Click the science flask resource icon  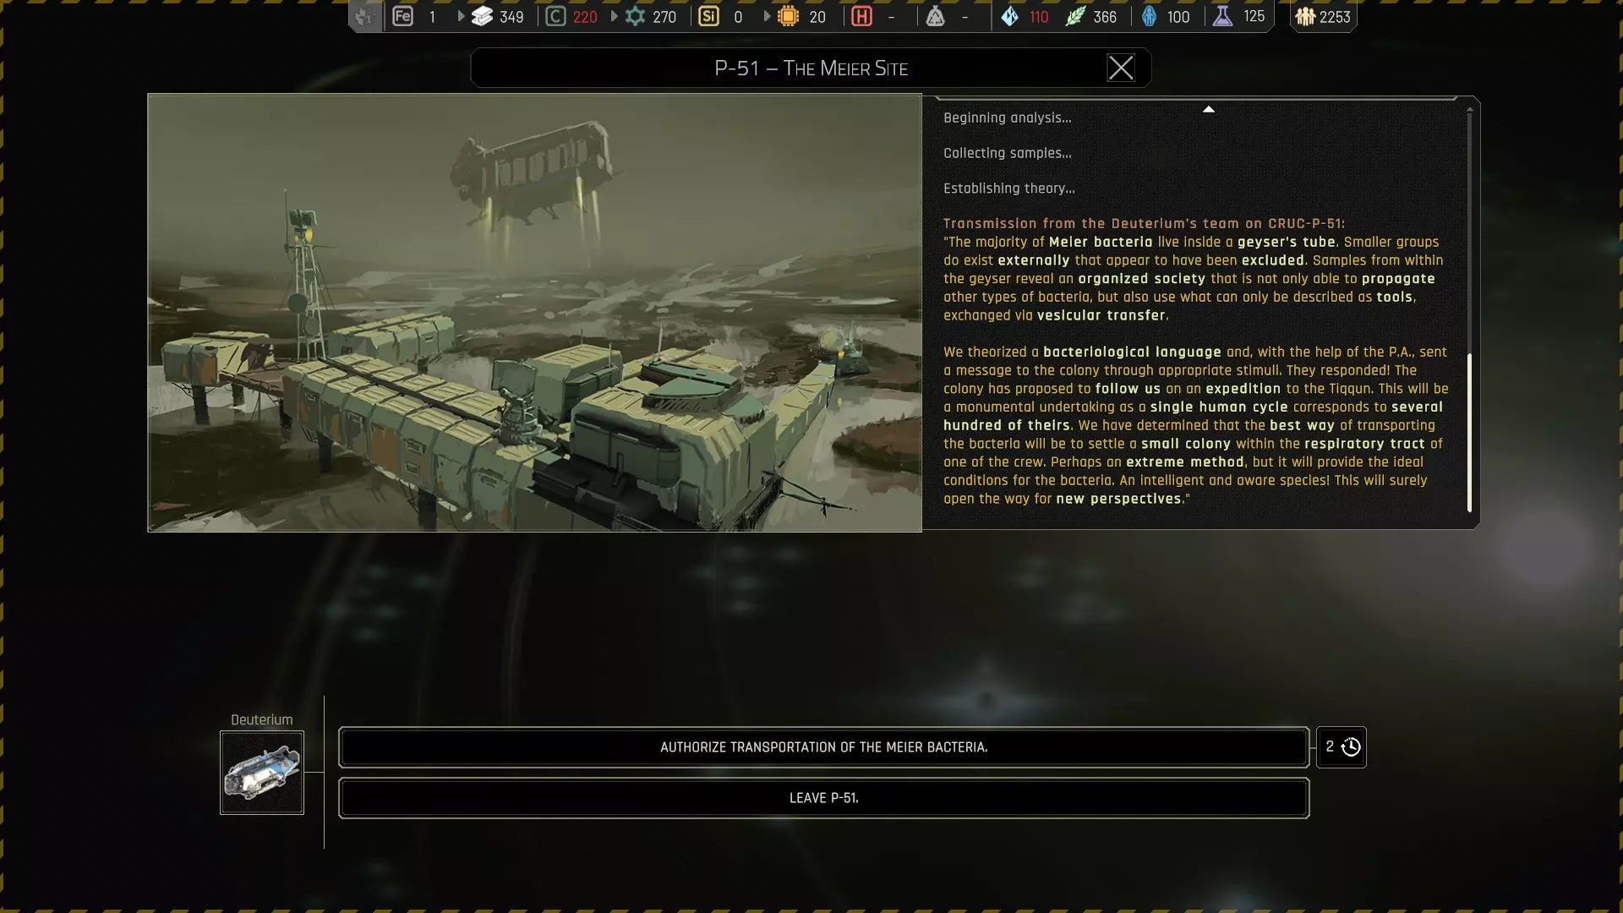click(1222, 16)
